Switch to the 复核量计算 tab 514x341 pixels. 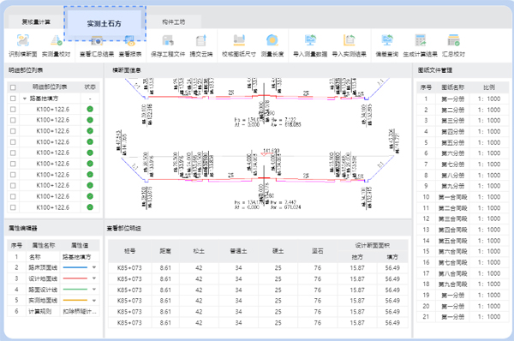[36, 22]
